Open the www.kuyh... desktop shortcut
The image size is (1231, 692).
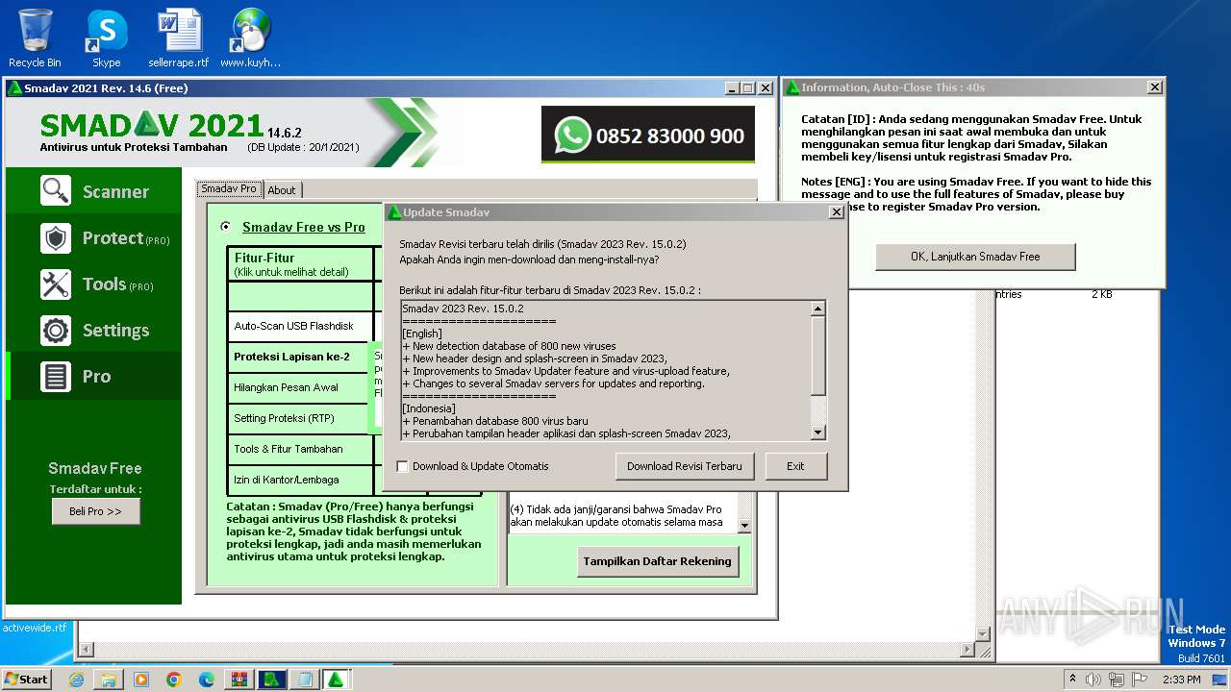point(250,38)
